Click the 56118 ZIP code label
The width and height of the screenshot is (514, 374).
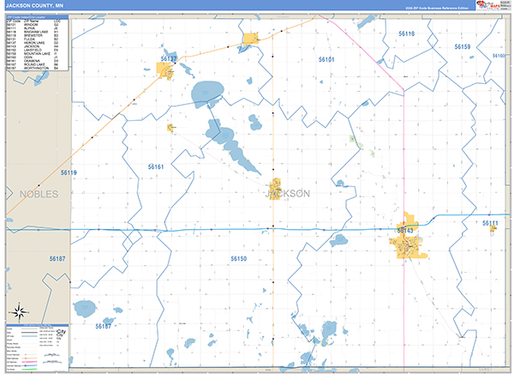[x=406, y=34]
